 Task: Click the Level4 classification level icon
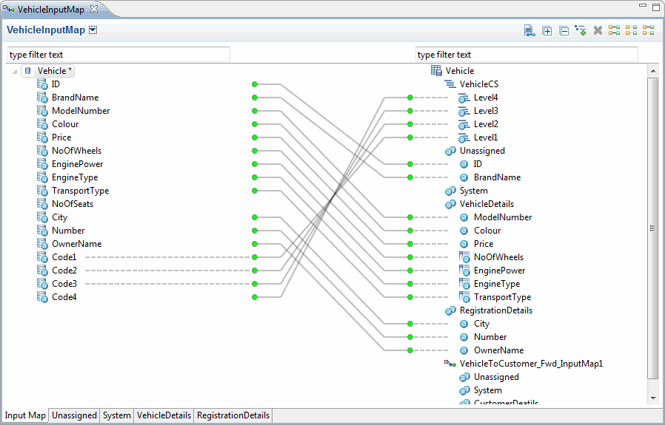tap(464, 98)
